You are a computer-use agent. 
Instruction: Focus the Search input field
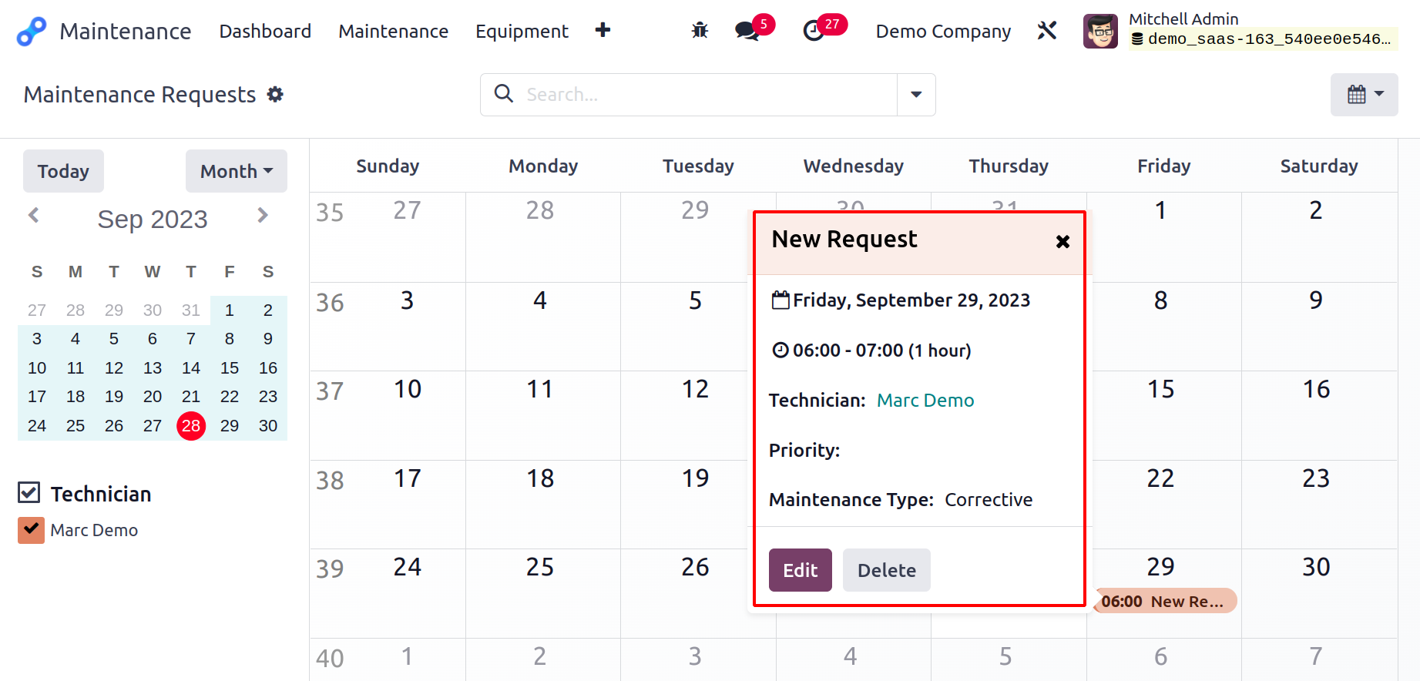(x=707, y=95)
